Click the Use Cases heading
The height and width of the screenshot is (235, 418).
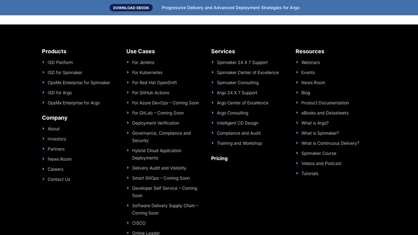(x=140, y=51)
